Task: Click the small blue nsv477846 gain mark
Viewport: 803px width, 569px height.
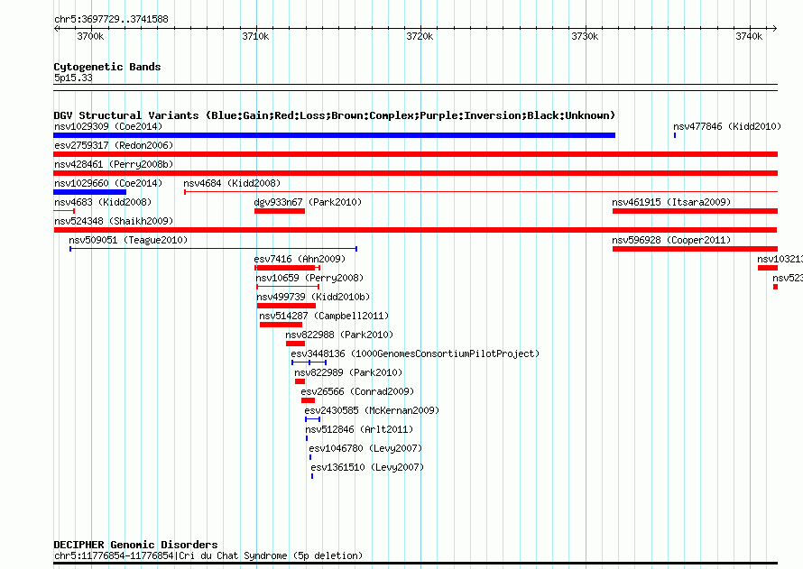Action: 675,135
